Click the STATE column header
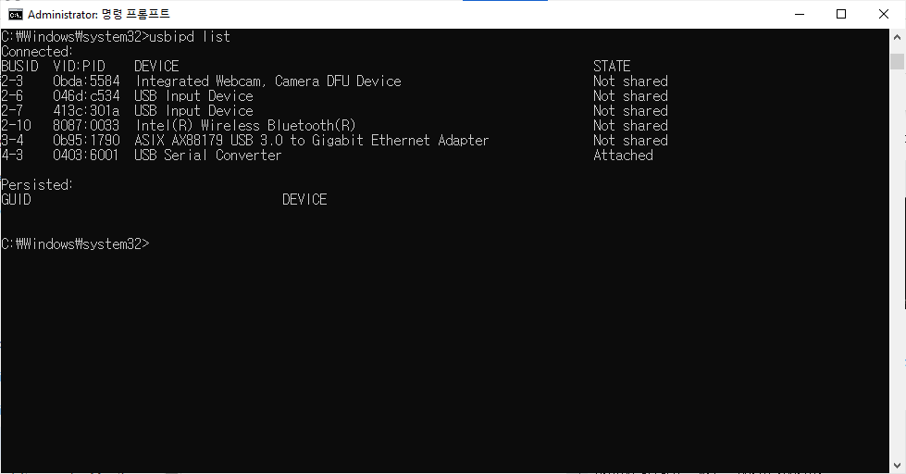906x474 pixels. point(612,67)
